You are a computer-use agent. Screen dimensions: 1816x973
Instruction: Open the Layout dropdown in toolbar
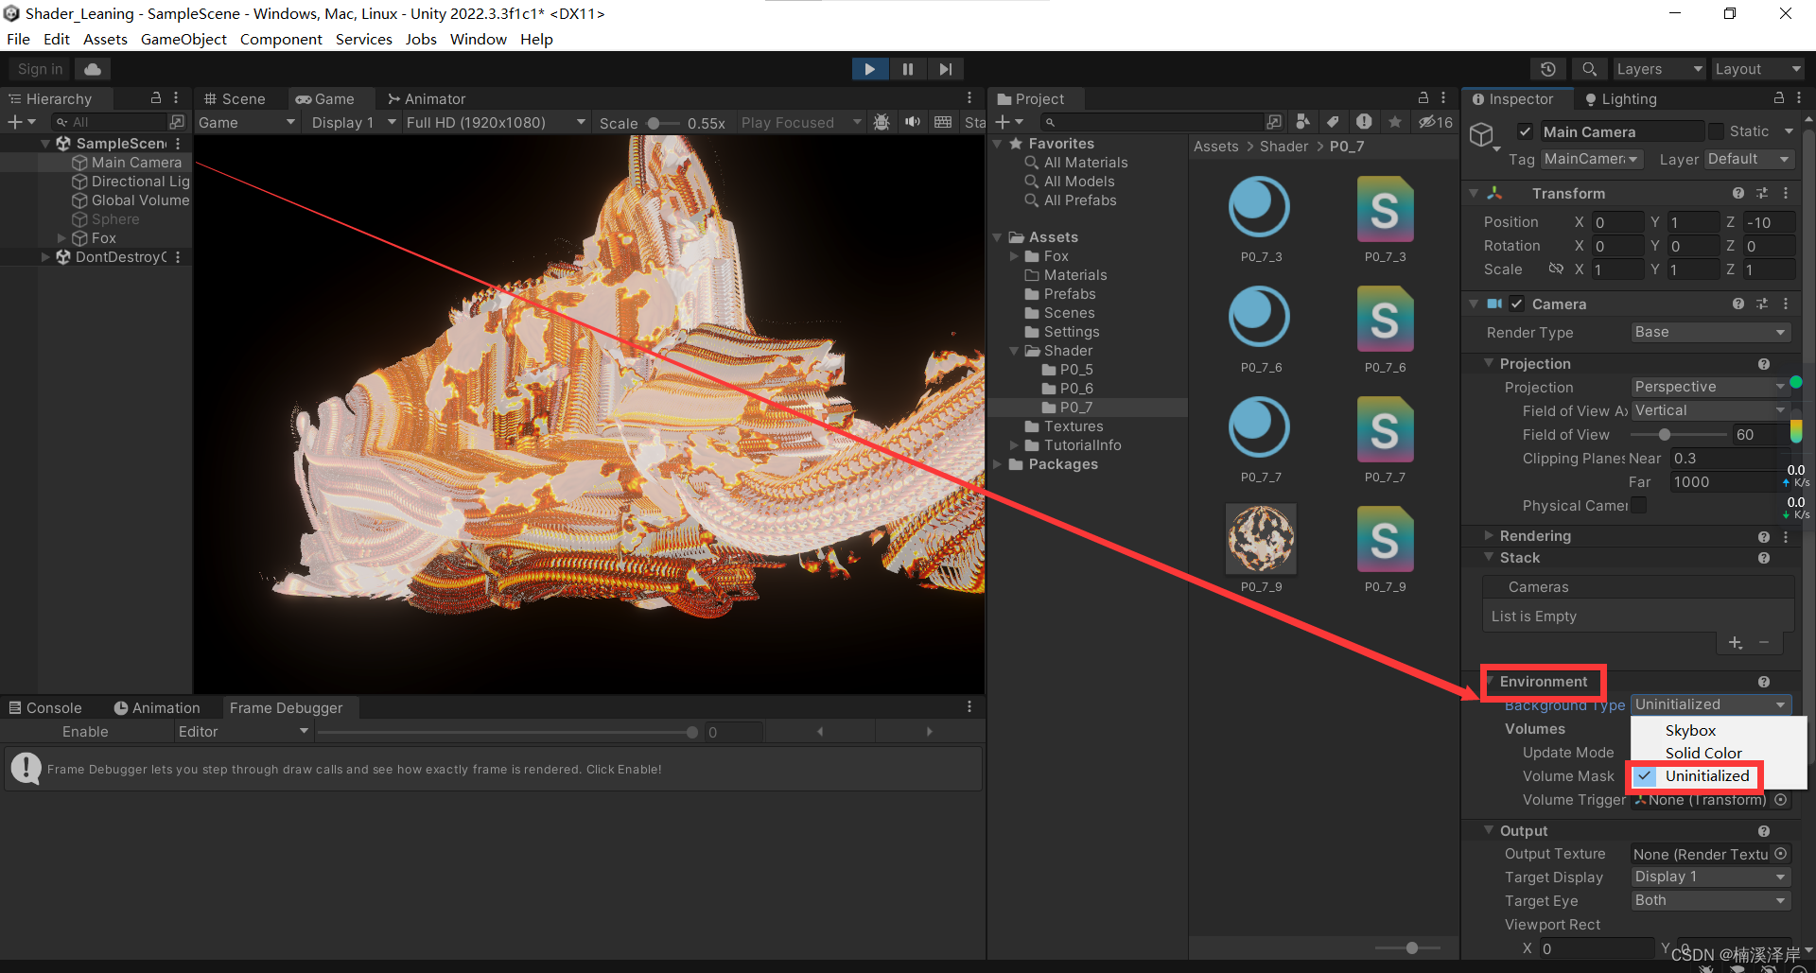click(x=1758, y=69)
